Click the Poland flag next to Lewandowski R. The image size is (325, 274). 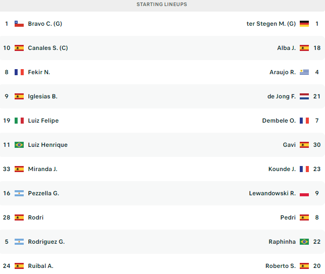(304, 193)
